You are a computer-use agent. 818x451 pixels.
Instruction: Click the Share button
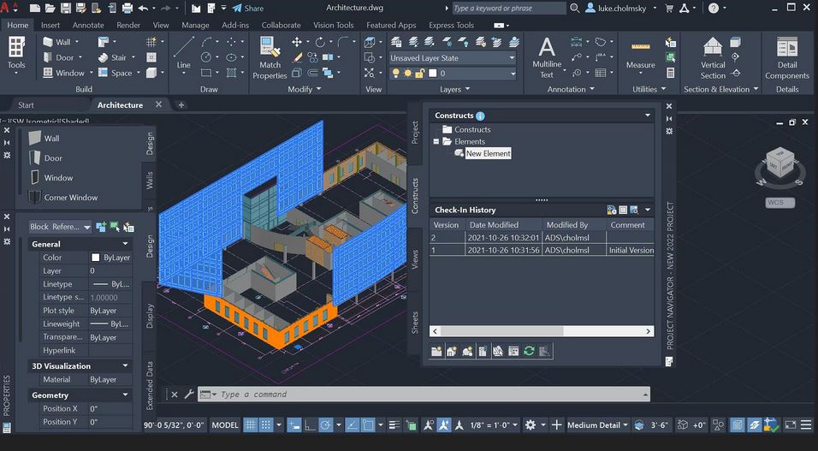click(248, 9)
